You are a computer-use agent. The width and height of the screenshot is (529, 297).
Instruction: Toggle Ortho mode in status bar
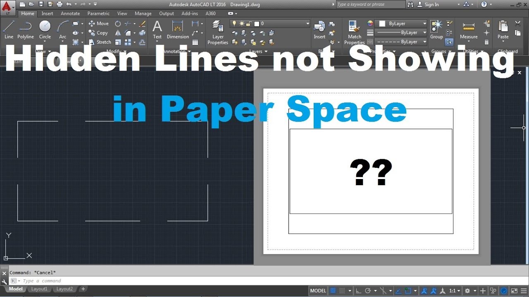358,290
